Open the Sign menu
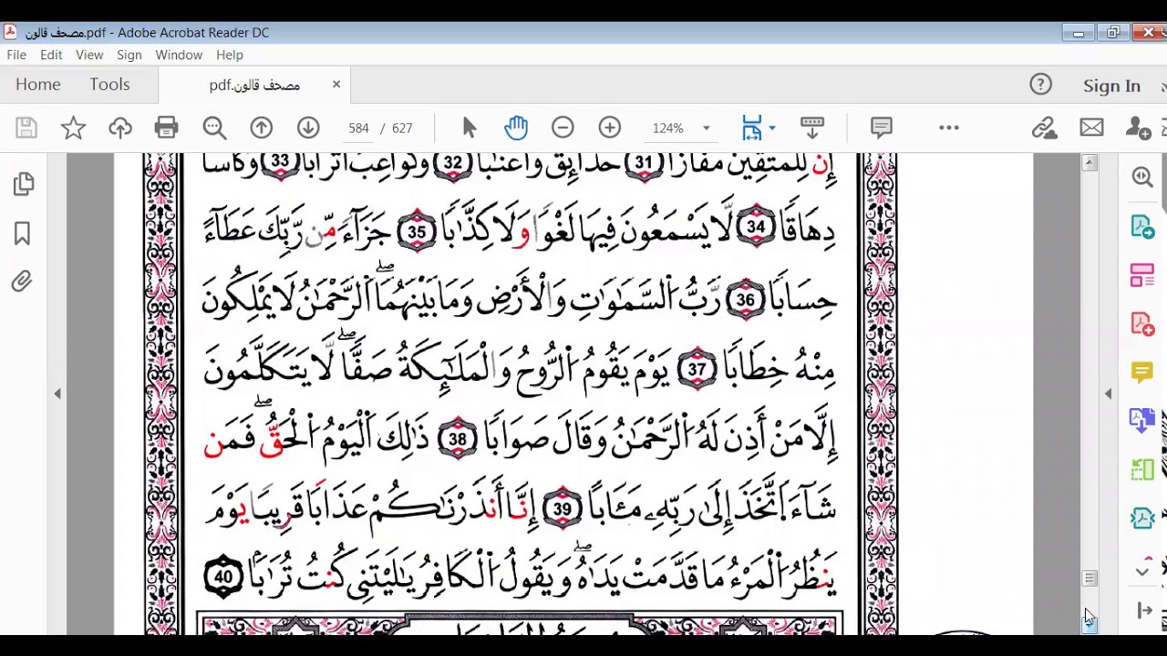 pos(129,55)
